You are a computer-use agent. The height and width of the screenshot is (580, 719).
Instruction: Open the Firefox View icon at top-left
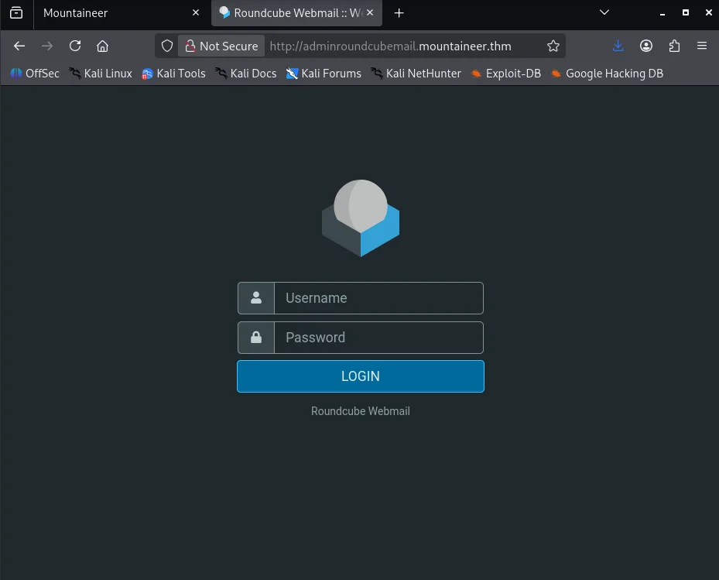pos(16,13)
